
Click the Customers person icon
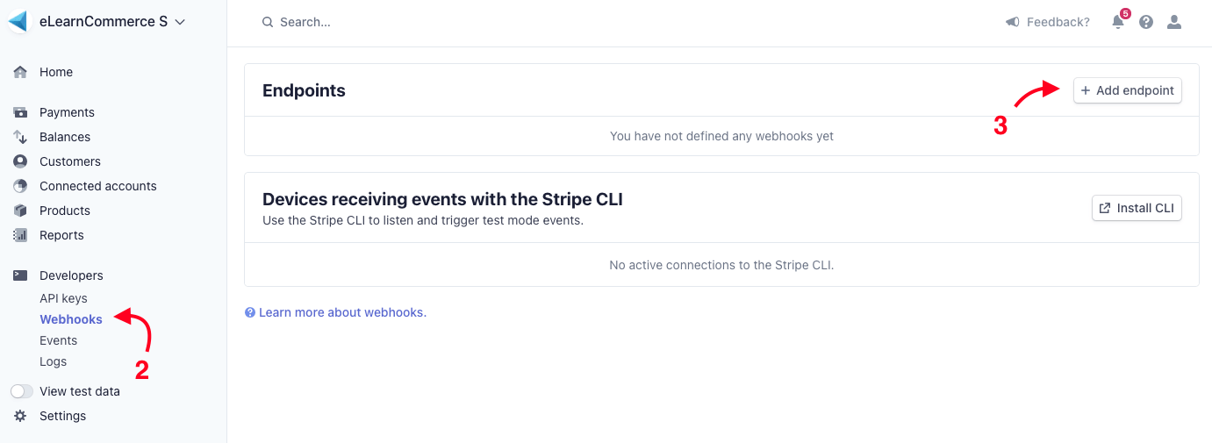click(x=20, y=161)
